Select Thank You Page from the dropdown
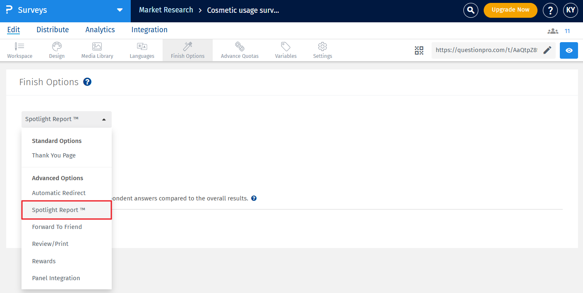Image resolution: width=583 pixels, height=293 pixels. [x=54, y=155]
